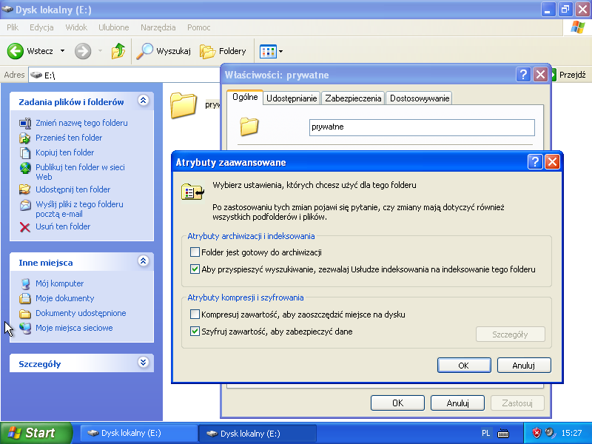Collapse Zadania plików i folderów panel
The width and height of the screenshot is (592, 444).
144,101
